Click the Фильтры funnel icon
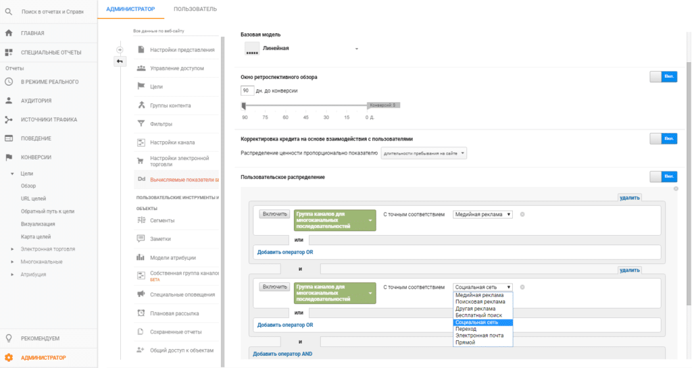Viewport: 692px width, 368px height. (x=141, y=124)
